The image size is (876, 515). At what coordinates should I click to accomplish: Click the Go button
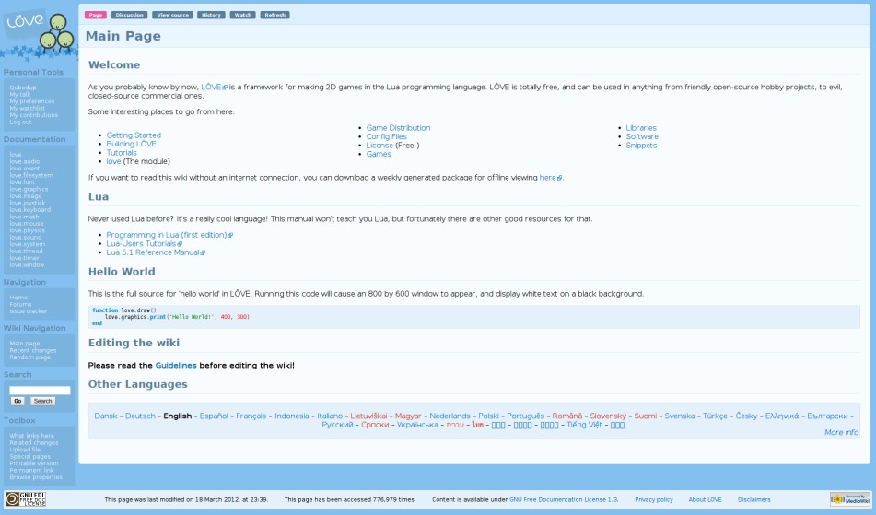[x=18, y=401]
